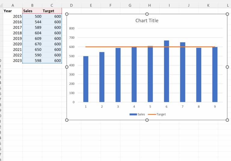The width and height of the screenshot is (231, 161).
Task: Click the cell containing year 2018
Action: [13, 33]
